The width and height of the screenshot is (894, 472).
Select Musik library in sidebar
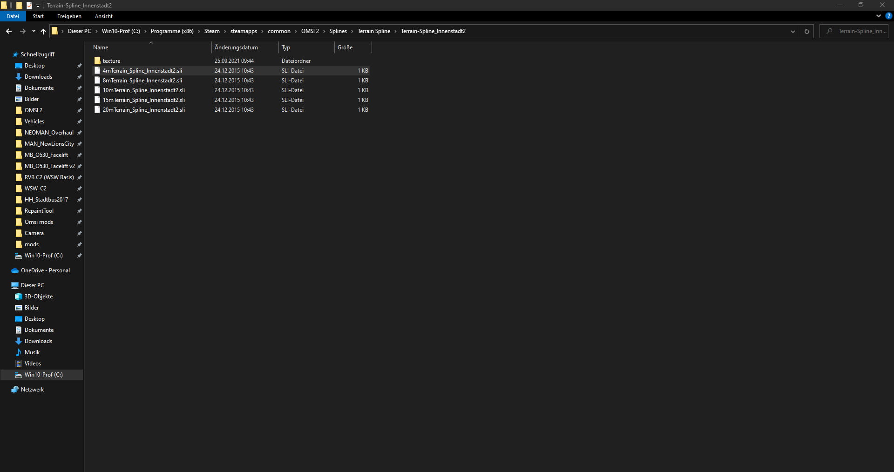pos(32,352)
